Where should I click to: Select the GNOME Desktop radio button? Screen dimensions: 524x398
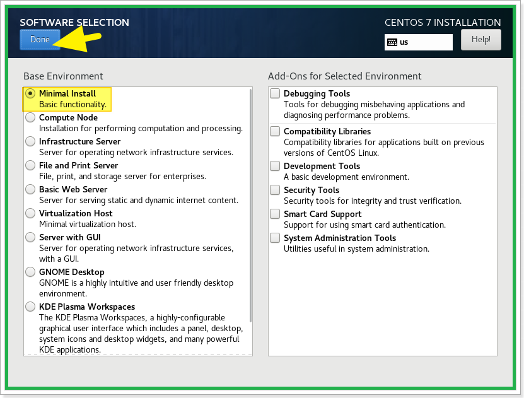pos(30,272)
